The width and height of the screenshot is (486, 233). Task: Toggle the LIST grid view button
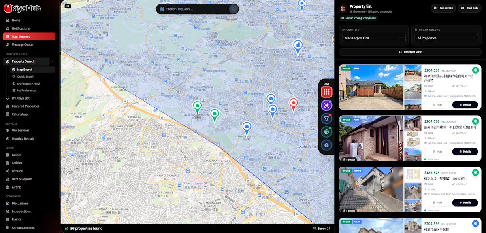click(326, 92)
